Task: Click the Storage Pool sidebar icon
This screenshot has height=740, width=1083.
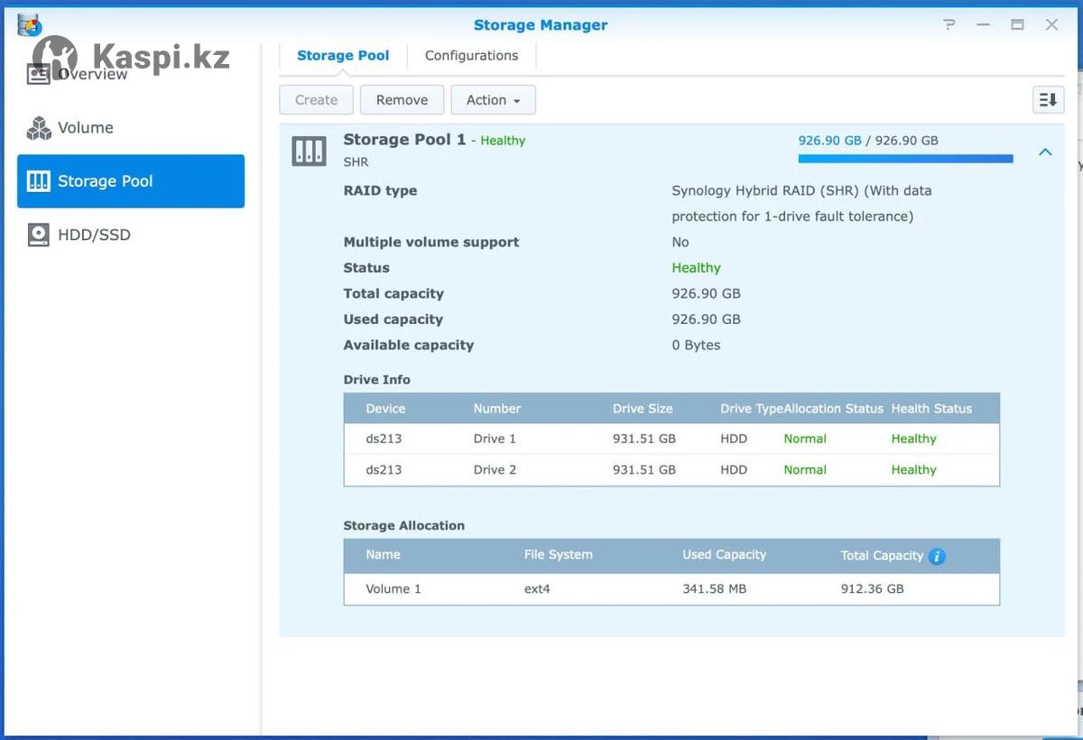Action: [x=39, y=181]
